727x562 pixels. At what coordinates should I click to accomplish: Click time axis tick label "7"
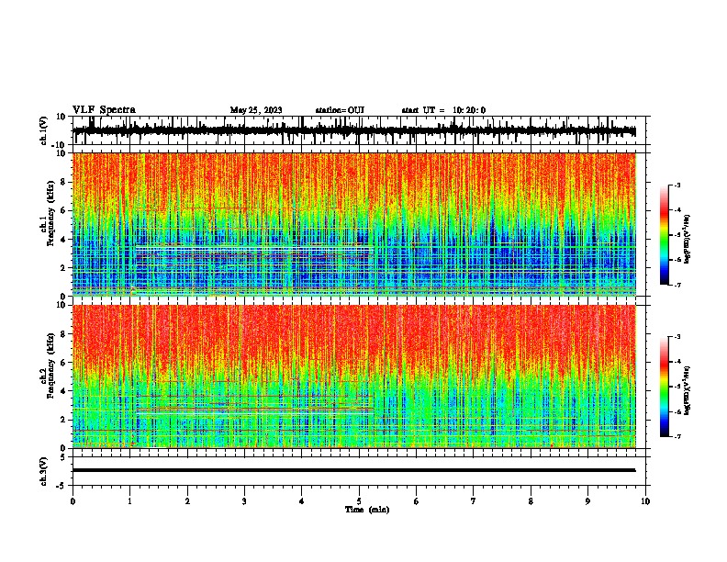pos(474,501)
